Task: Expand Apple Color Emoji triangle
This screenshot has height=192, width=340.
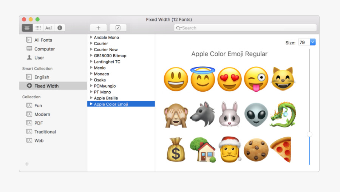Action: (91, 104)
